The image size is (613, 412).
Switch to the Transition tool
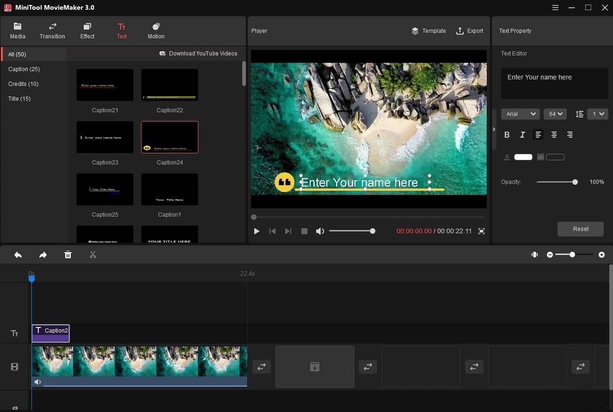[x=52, y=30]
